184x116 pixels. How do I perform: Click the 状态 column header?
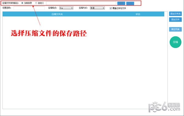pos(138,14)
